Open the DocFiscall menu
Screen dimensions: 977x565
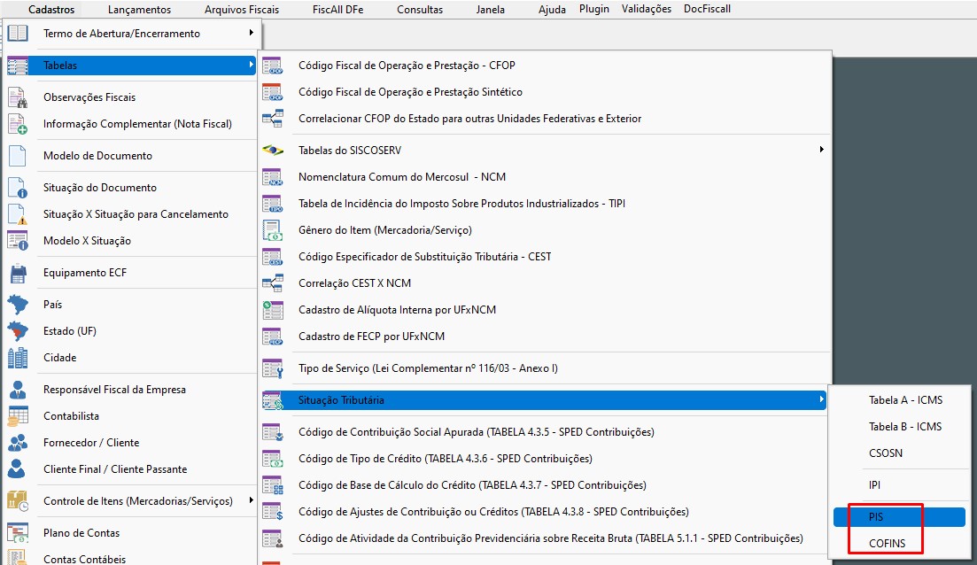tap(707, 9)
